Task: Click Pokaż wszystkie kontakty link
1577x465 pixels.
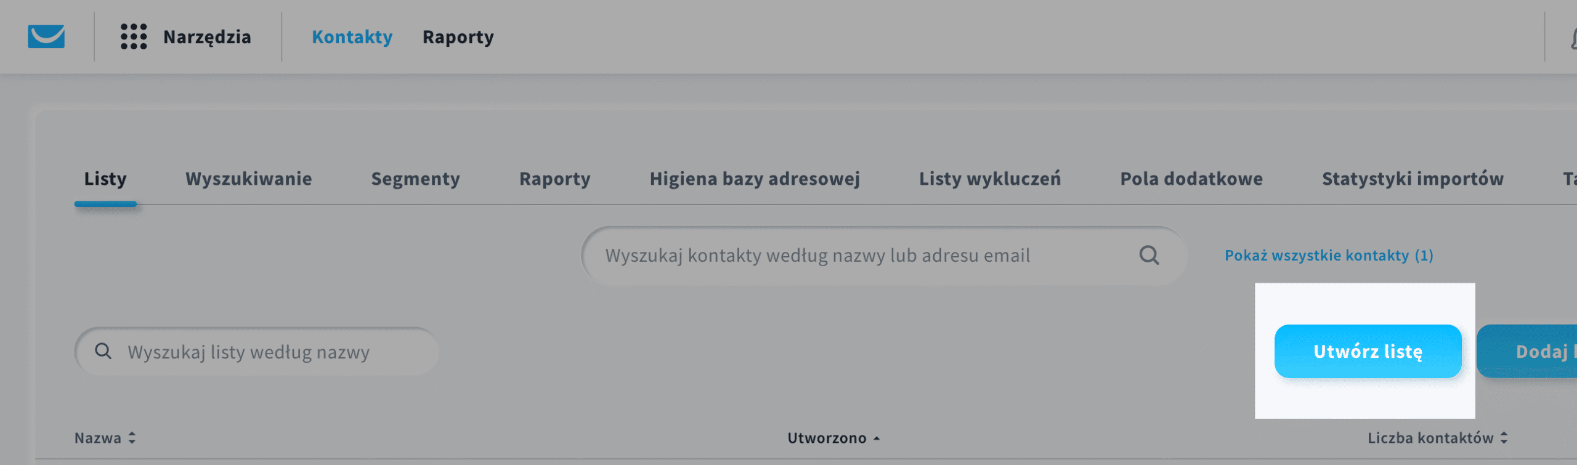Action: [x=1329, y=255]
